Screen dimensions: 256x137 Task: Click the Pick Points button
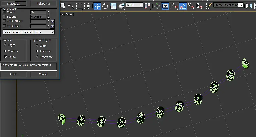coord(43,3)
